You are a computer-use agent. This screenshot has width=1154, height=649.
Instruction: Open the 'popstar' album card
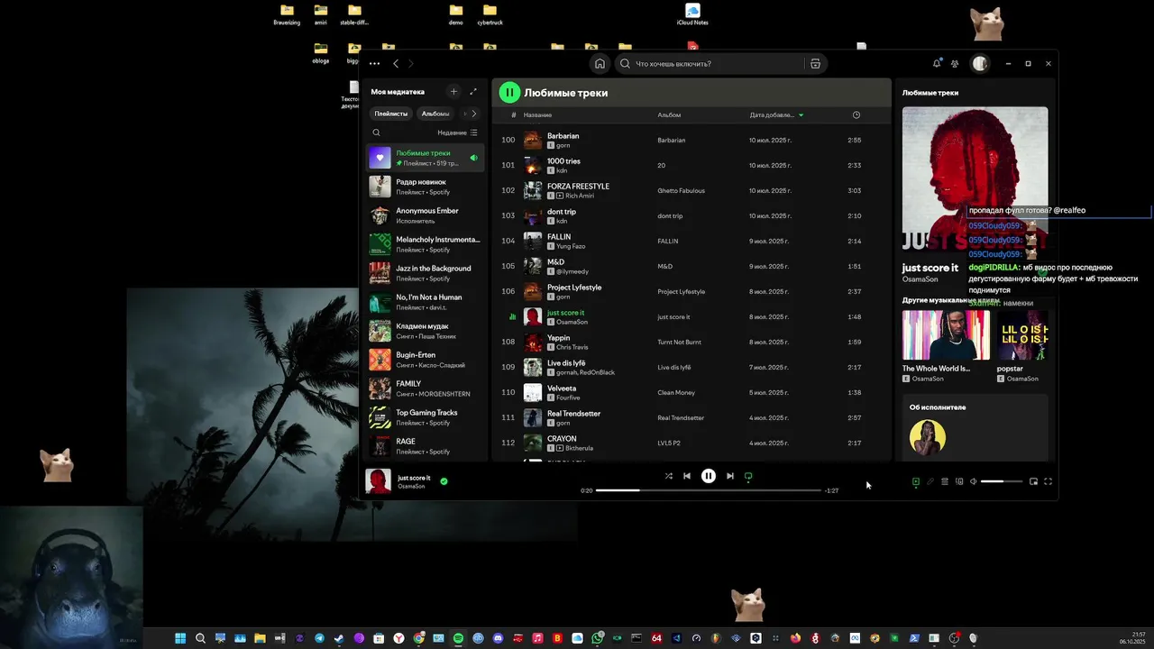coord(1022,347)
